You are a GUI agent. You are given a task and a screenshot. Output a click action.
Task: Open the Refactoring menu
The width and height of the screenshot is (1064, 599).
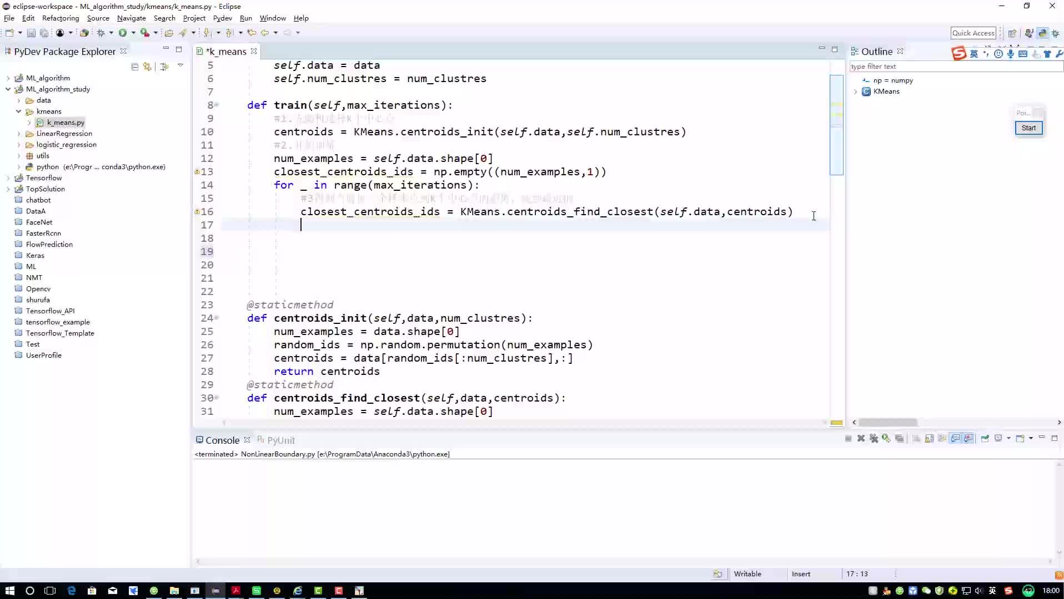tap(61, 18)
